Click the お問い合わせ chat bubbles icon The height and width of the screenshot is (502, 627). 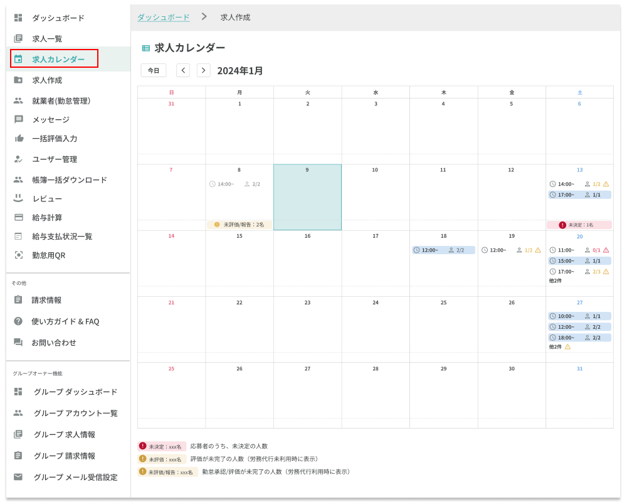click(18, 342)
